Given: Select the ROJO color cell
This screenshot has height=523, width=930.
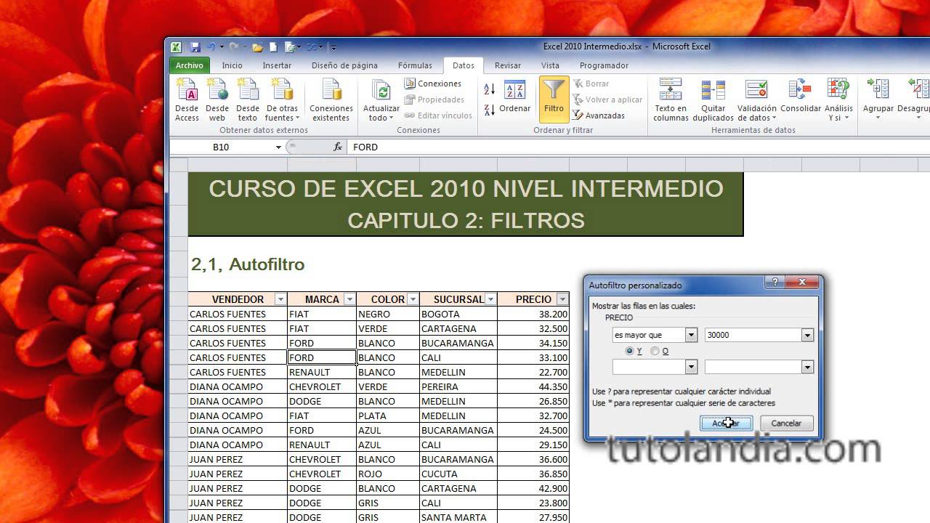Looking at the screenshot, I should point(388,474).
